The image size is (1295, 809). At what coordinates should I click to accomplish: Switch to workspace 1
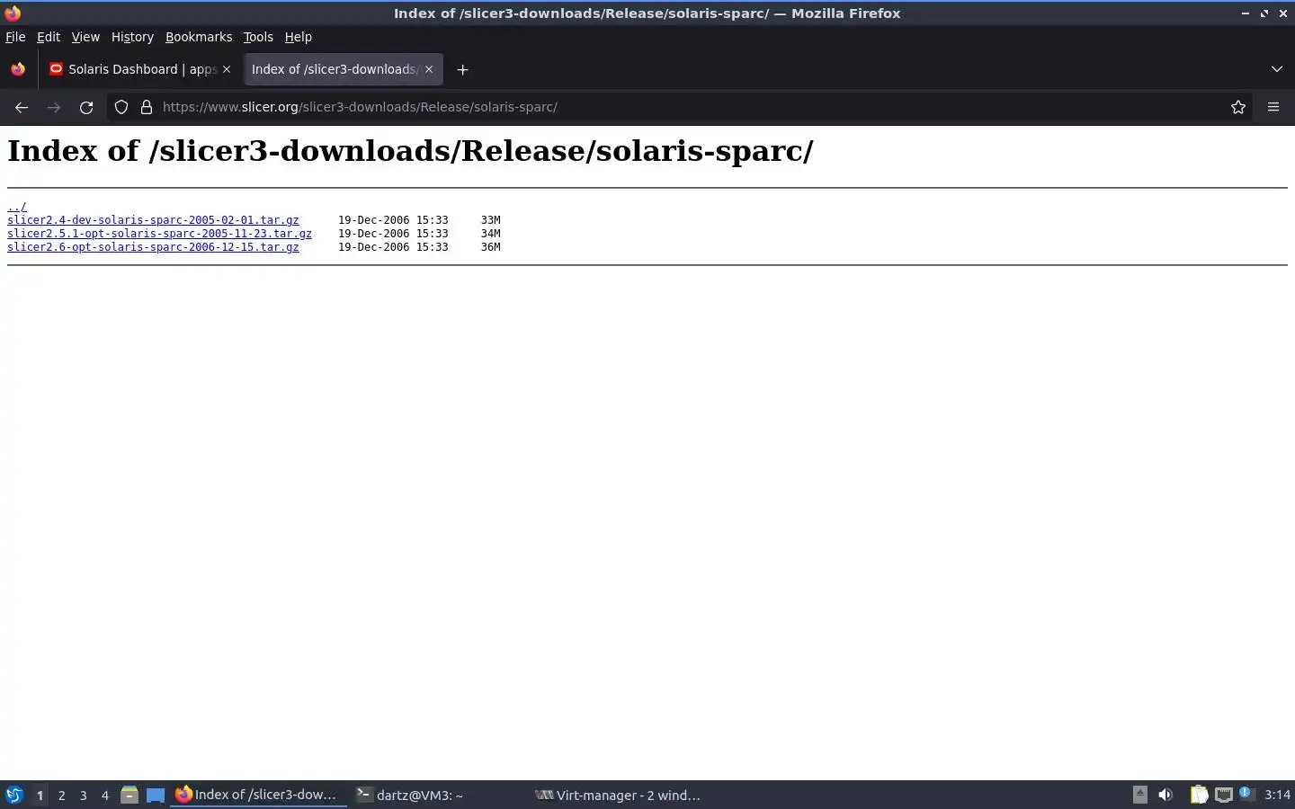tap(40, 796)
